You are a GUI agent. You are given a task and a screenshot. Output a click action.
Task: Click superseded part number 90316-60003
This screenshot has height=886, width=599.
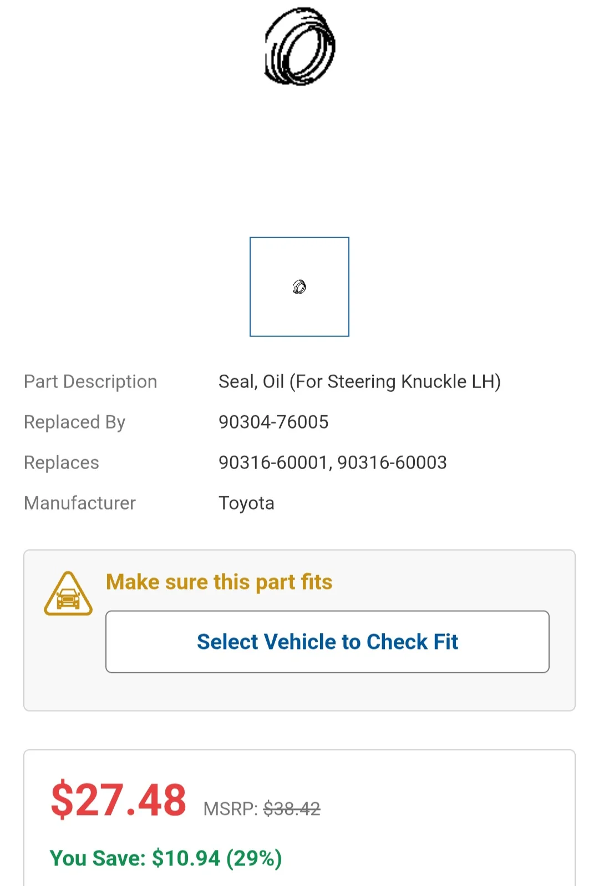392,462
